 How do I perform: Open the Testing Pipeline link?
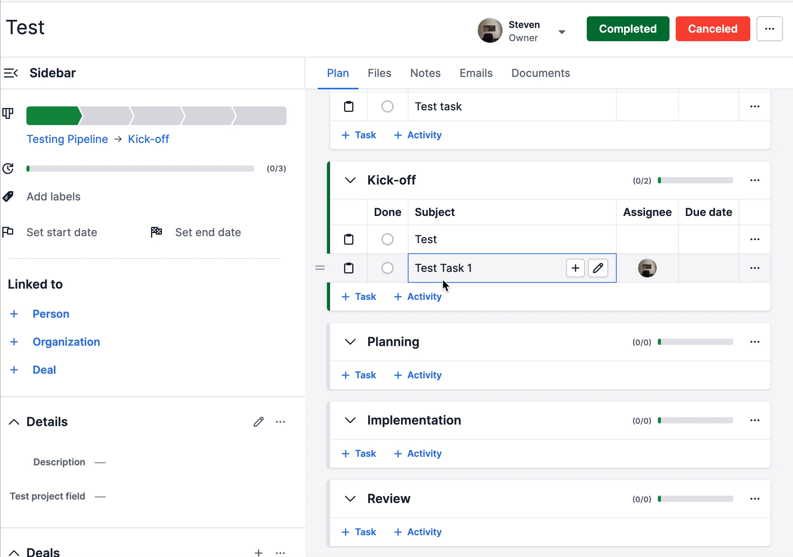pos(67,139)
